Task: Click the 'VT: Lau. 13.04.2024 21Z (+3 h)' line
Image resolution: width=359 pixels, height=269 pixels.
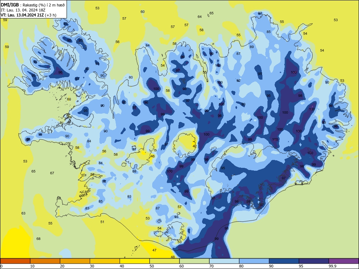Action: 29,15
